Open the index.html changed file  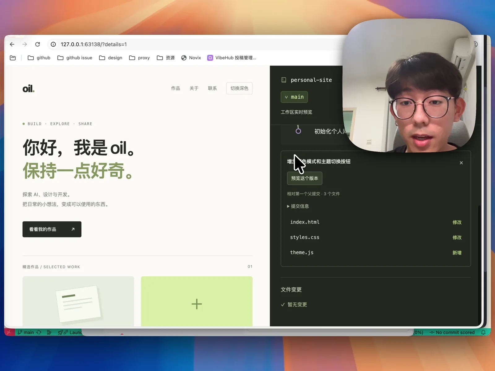376,222
